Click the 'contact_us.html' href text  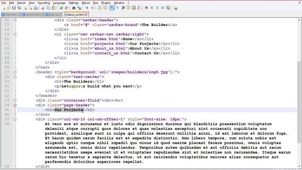click(x=112, y=53)
